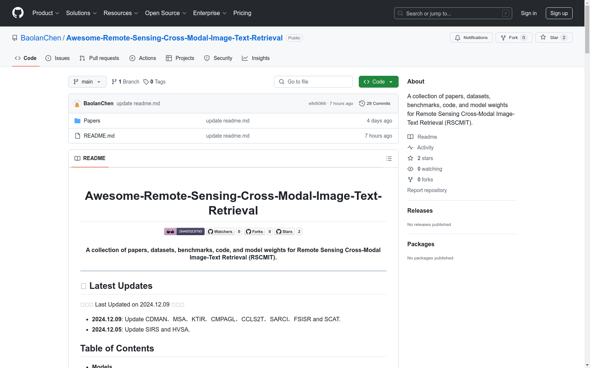Click the Go to file search field
The width and height of the screenshot is (590, 368).
click(313, 82)
